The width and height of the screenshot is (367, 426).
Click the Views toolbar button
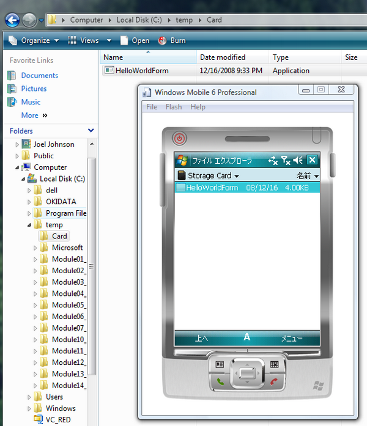click(83, 40)
